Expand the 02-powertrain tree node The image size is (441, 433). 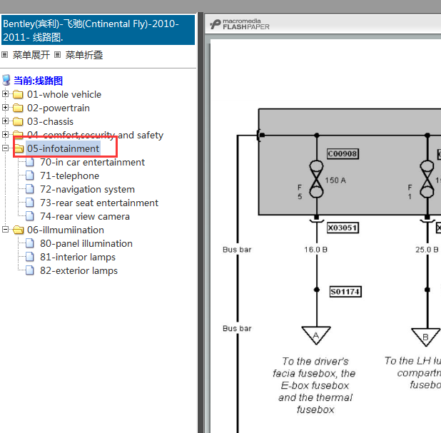pyautogui.click(x=6, y=108)
